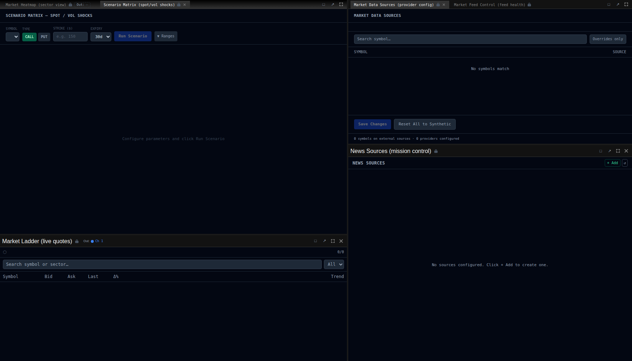Close the Market Ladder panel
Viewport: 632px width, 361px height.
[341, 241]
